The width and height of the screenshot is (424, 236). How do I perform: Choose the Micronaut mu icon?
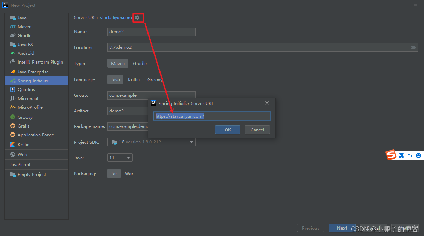click(13, 98)
